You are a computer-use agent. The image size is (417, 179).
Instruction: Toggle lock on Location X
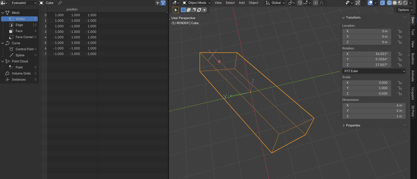(x=399, y=31)
